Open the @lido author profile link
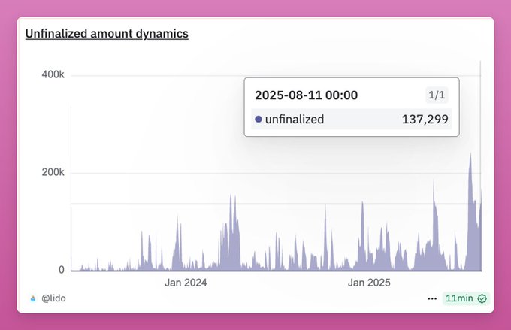Screen dimensions: 511x330 (x=53, y=298)
